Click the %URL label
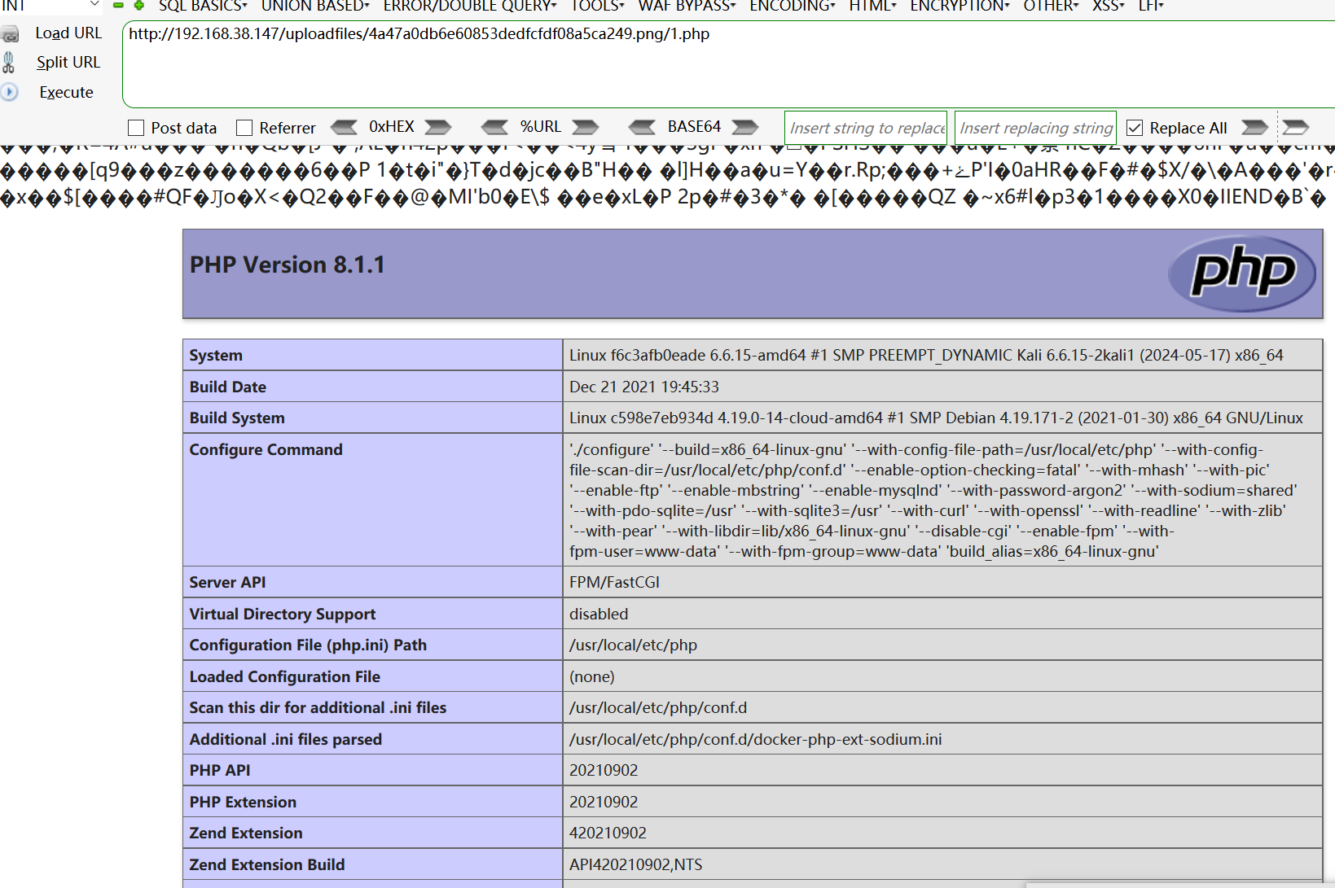 tap(541, 127)
